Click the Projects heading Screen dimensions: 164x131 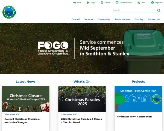pyautogui.click(x=138, y=82)
